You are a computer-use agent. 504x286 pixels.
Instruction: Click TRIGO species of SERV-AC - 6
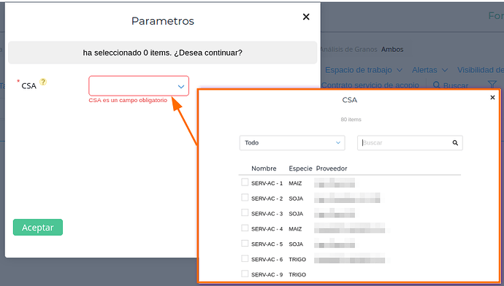coord(297,259)
